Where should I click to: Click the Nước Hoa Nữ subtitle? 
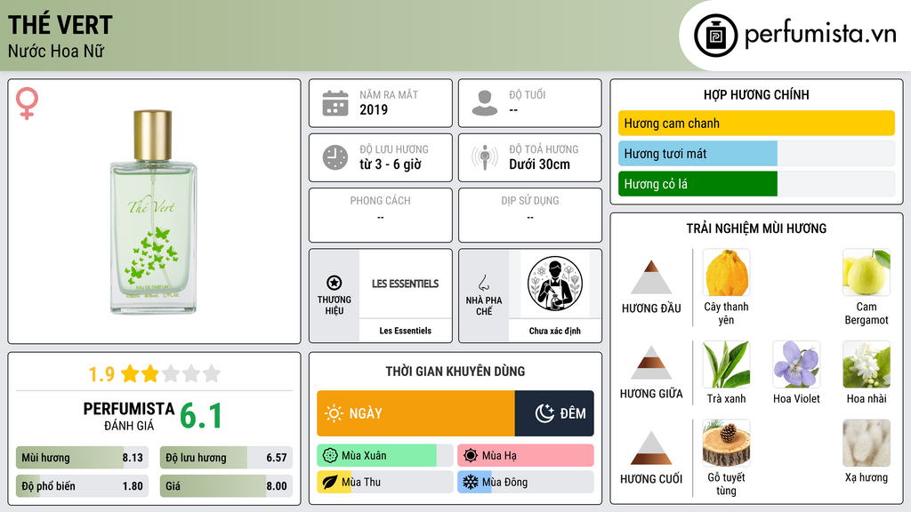(x=56, y=51)
